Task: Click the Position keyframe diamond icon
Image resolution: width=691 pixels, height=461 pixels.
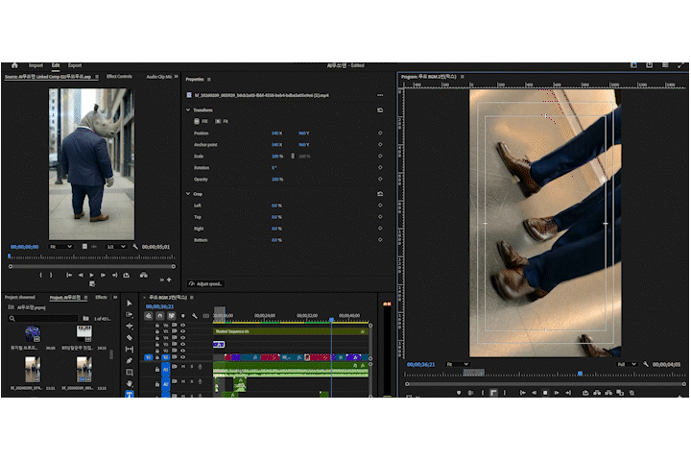Action: [381, 133]
